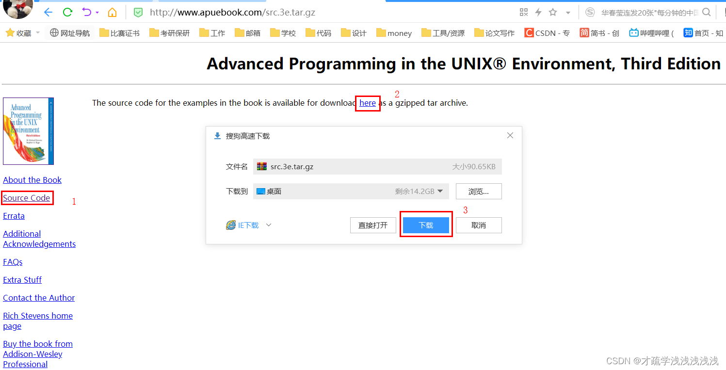Click the 直接打开 open directly button
The height and width of the screenshot is (370, 726).
pos(373,225)
